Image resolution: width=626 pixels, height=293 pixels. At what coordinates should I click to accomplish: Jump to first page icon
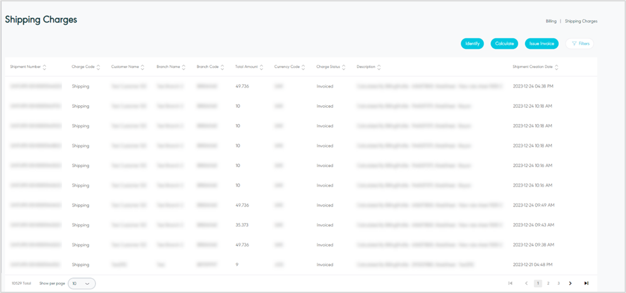511,283
